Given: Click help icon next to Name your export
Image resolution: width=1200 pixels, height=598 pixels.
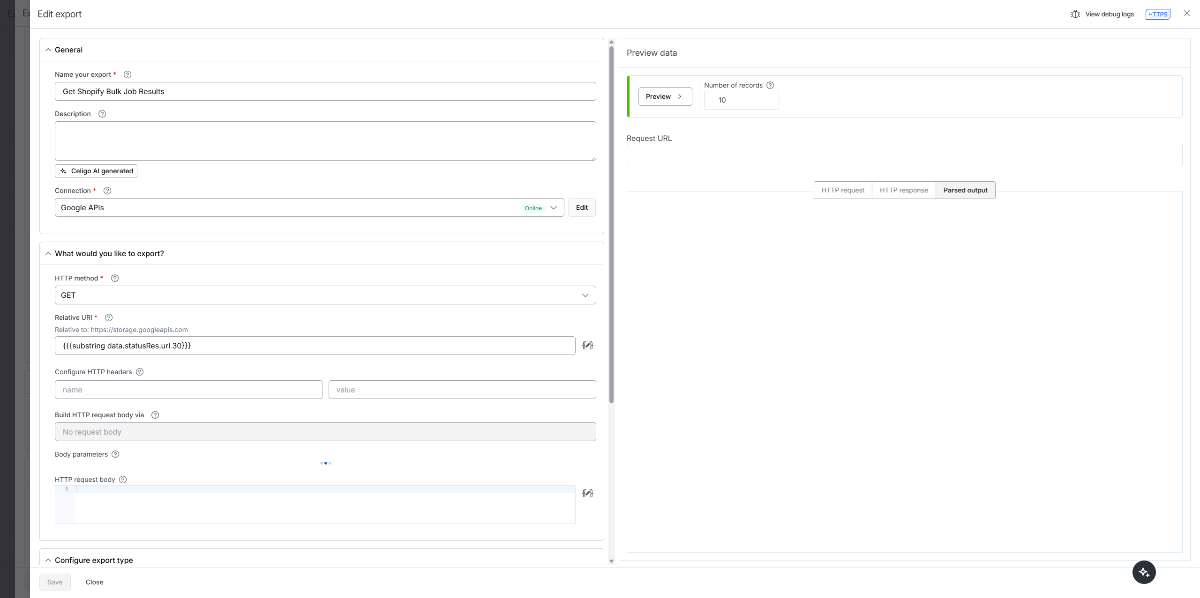Looking at the screenshot, I should pyautogui.click(x=127, y=74).
